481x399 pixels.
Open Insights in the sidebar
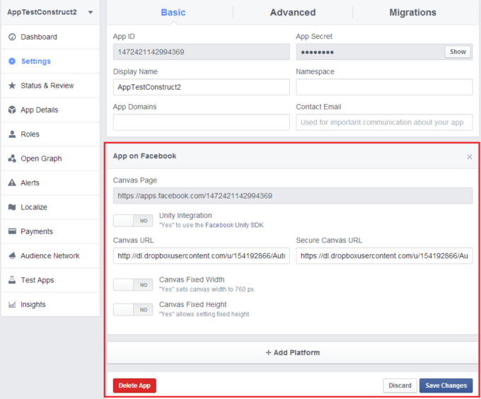[x=50, y=304]
